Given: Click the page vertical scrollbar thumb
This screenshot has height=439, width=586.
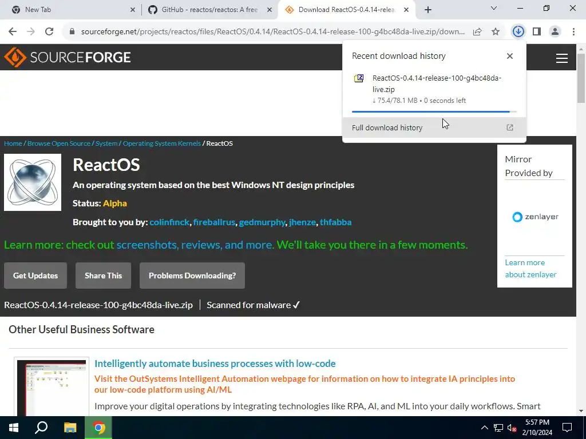Looking at the screenshot, I should pos(581,78).
